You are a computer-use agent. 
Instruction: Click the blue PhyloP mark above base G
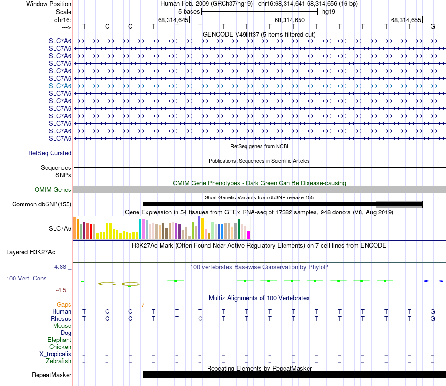pos(433,281)
